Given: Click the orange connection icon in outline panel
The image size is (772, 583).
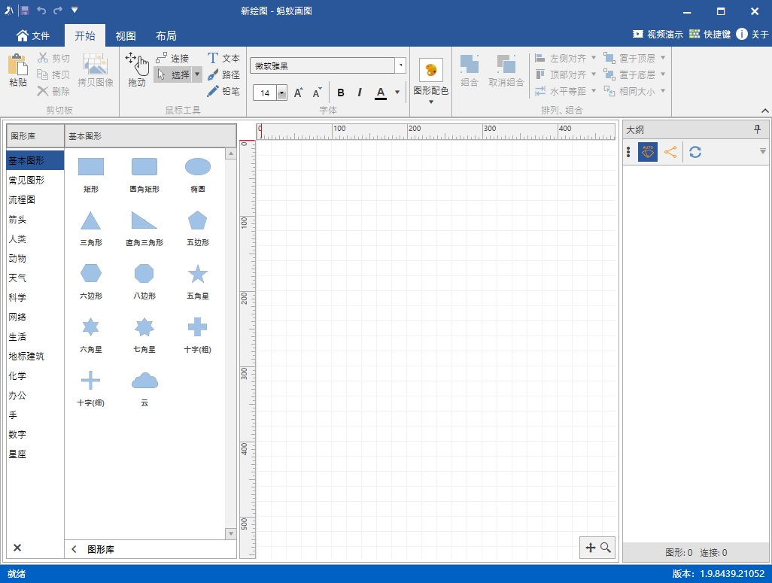Looking at the screenshot, I should (x=670, y=152).
